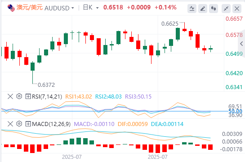Click the MACD(12,26,9) indicator label
Viewport: 245px width, 162px height.
tap(51, 124)
